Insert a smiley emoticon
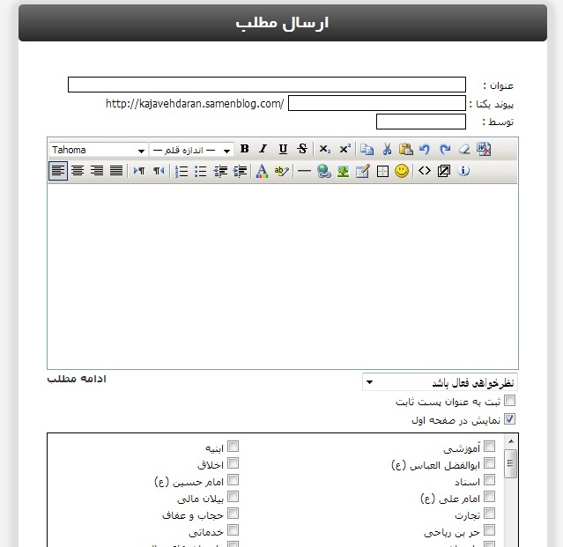 (x=402, y=171)
